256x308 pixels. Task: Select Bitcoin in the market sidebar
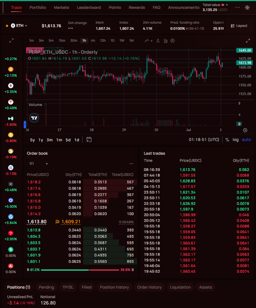[10, 69]
